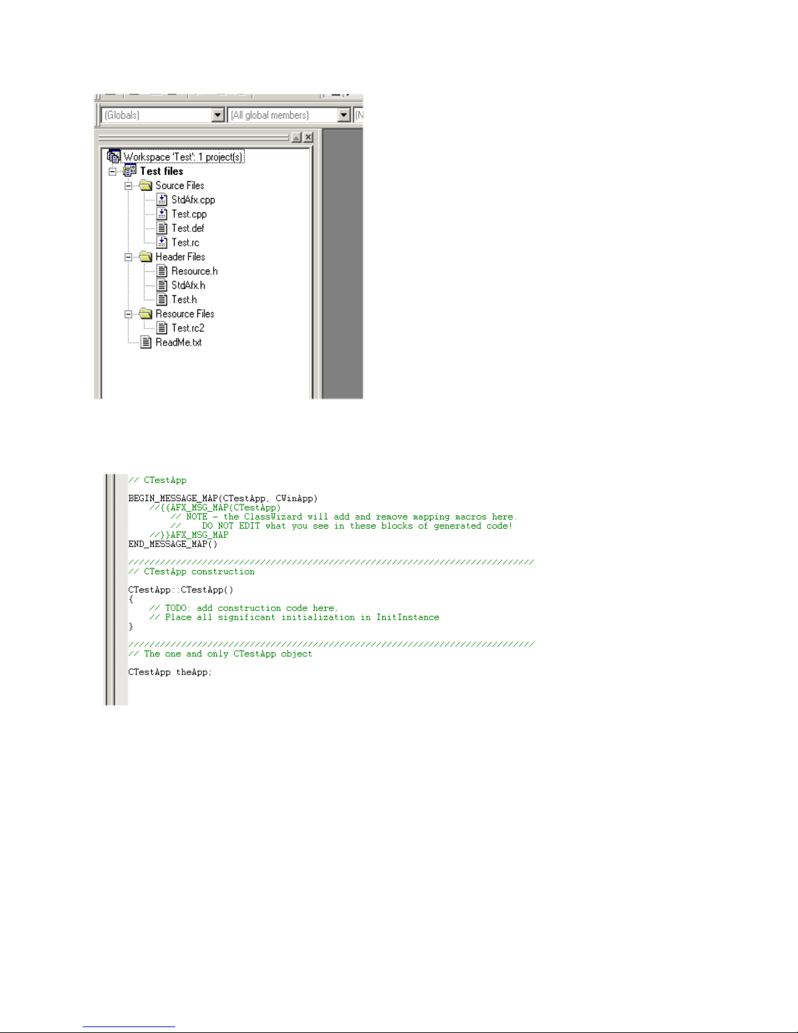Image resolution: width=798 pixels, height=1033 pixels.
Task: Click the Source Files folder icon
Action: pos(146,186)
